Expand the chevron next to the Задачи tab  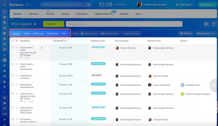point(25,14)
